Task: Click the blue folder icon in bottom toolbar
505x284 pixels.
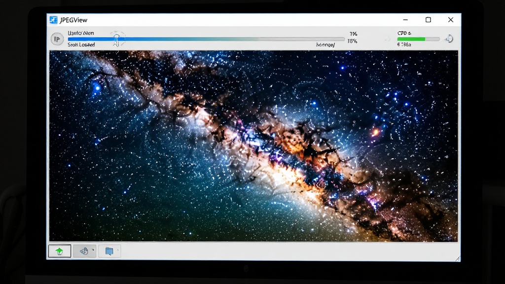Action: (109, 251)
